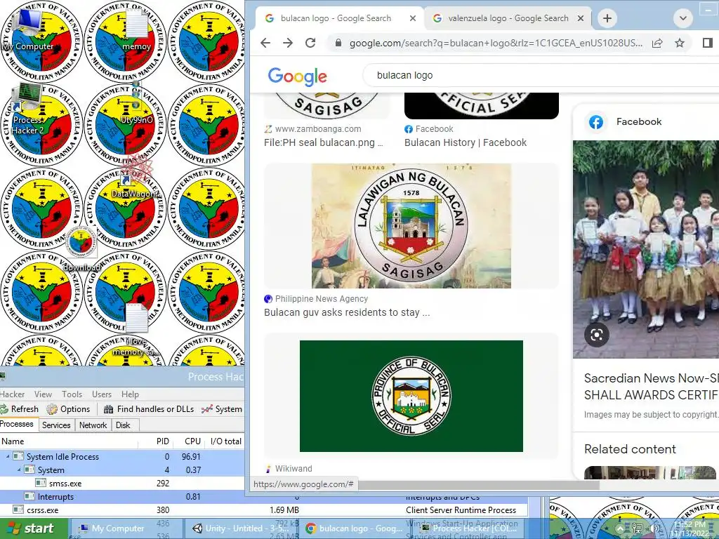Toggle Chrome side panel icon
719x539 pixels.
(x=707, y=43)
